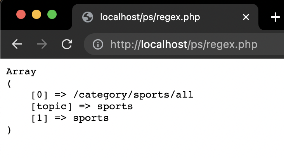This screenshot has width=284, height=158.
Task: Click the forward navigation arrow
Action: [x=42, y=44]
